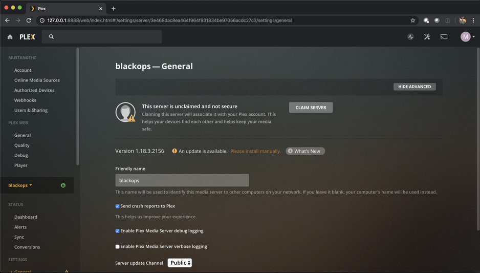This screenshot has width=480, height=273.
Task: Click the sidebar scrollbar
Action: 78,107
